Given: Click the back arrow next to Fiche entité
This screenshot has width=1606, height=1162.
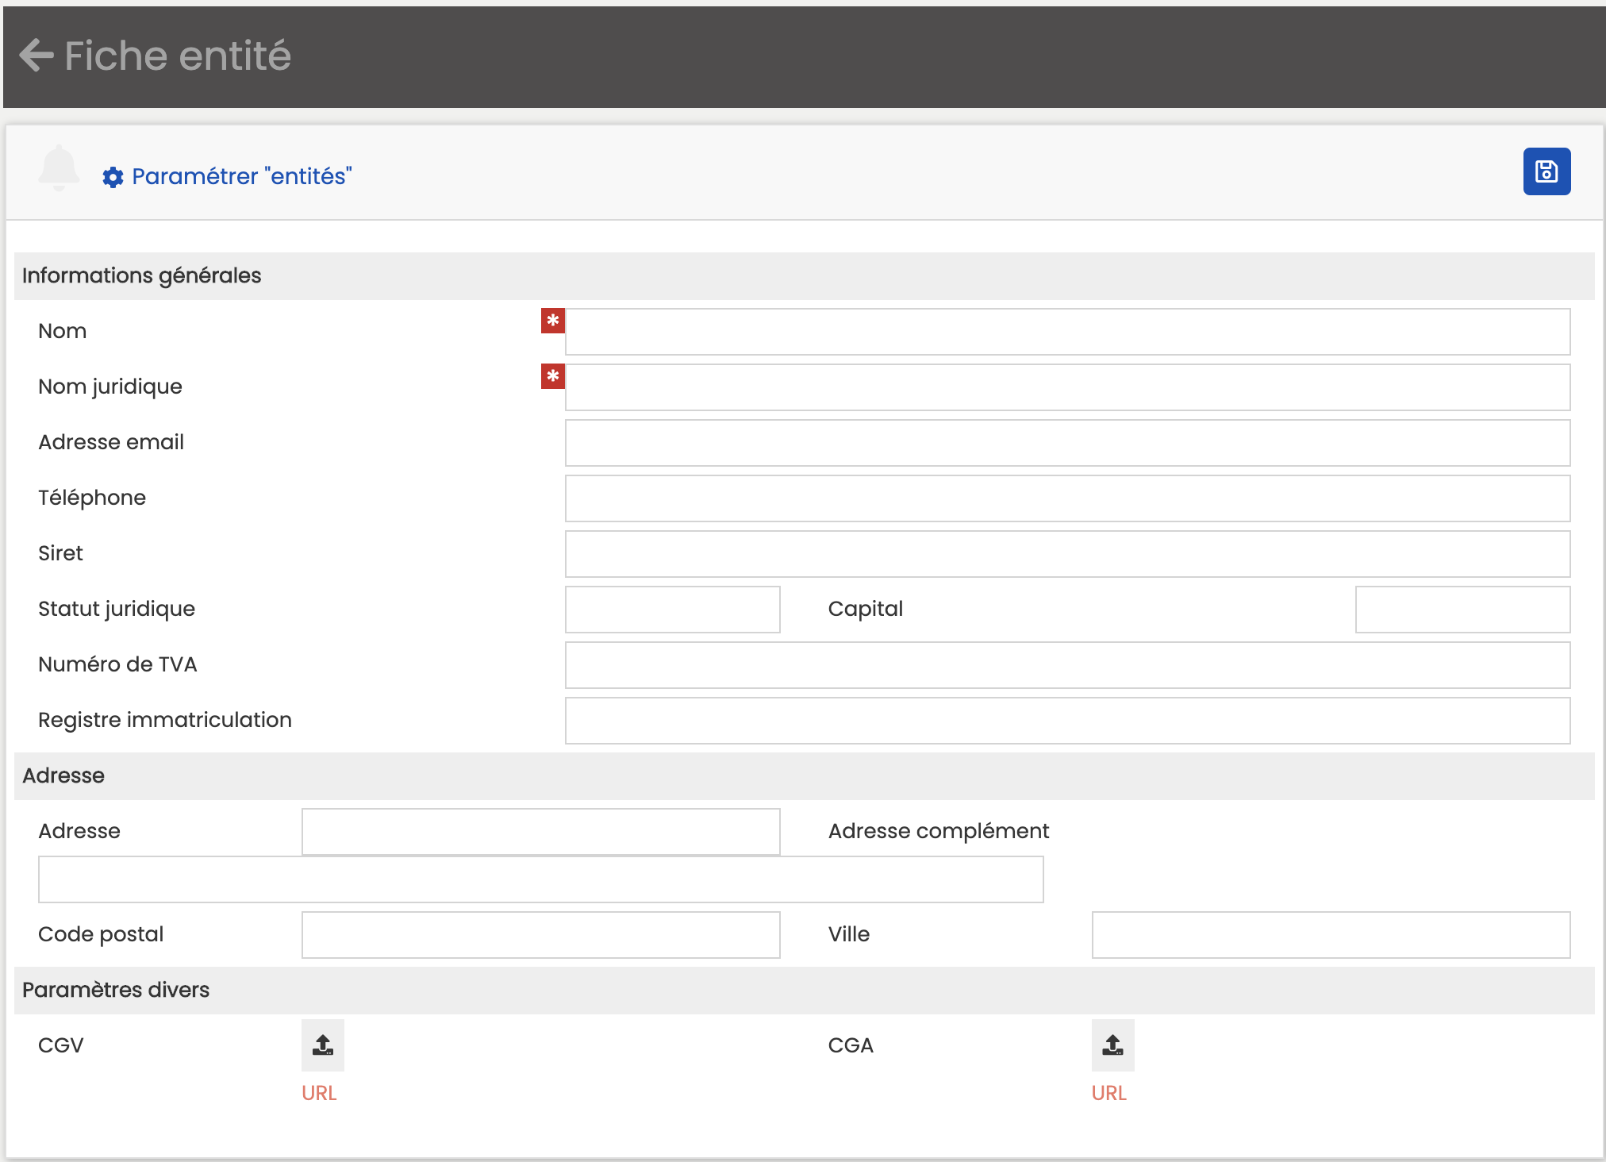Looking at the screenshot, I should [x=36, y=56].
